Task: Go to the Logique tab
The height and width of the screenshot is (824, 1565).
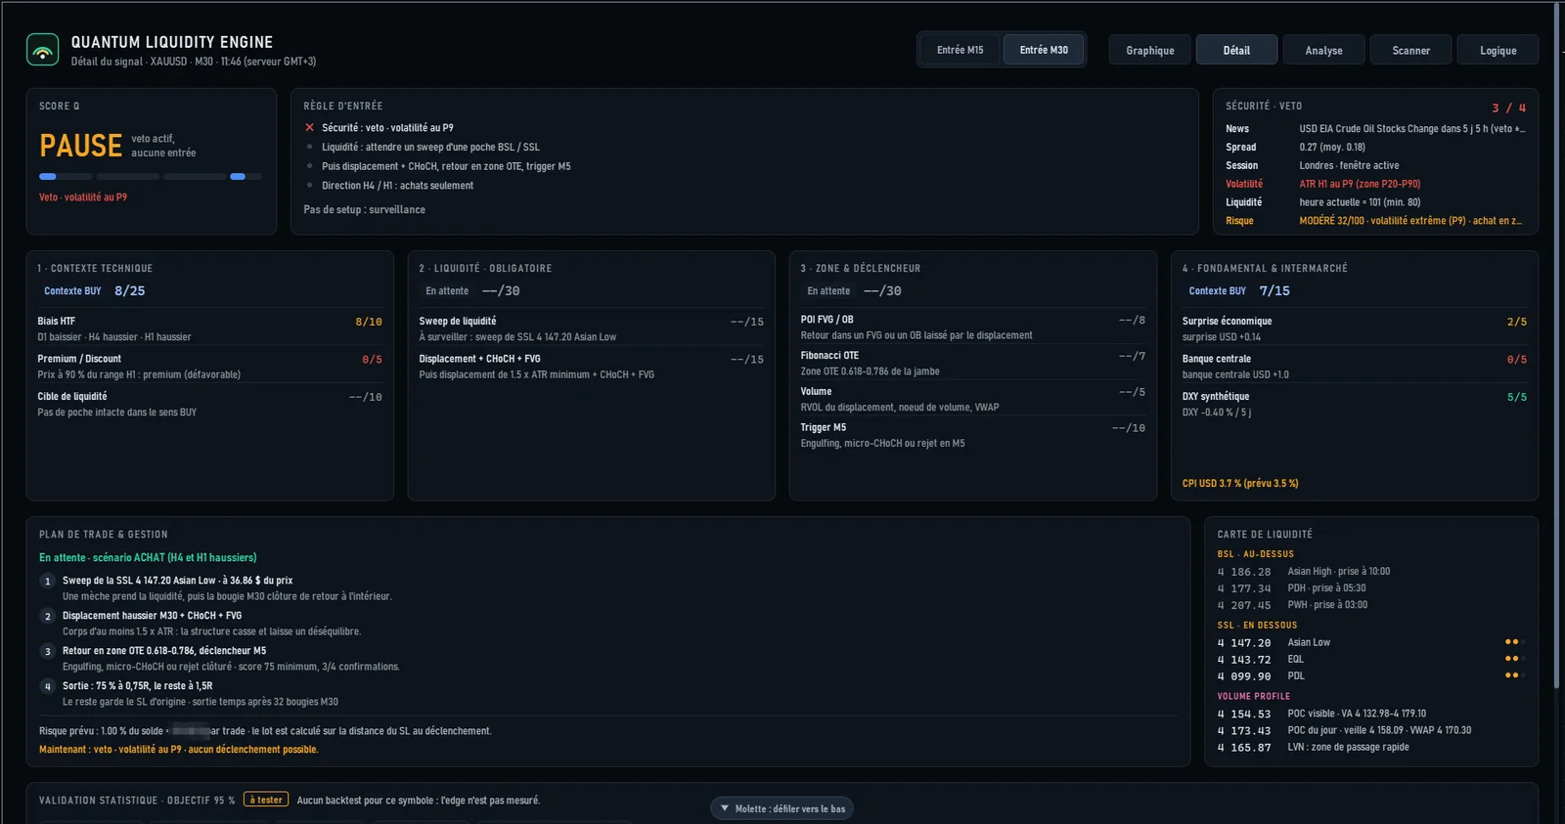Action: tap(1498, 51)
